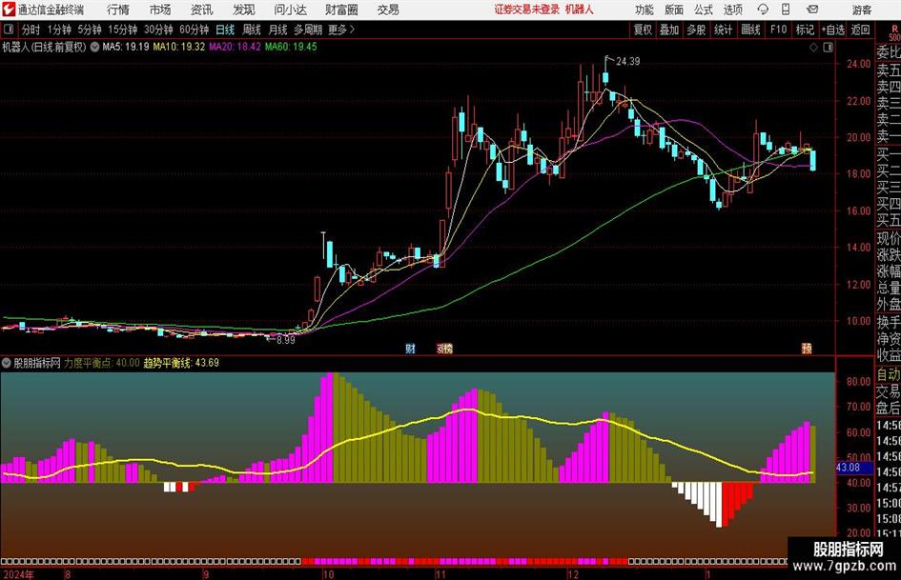Switch to 15分钟 period
The height and width of the screenshot is (580, 901).
pos(122,30)
